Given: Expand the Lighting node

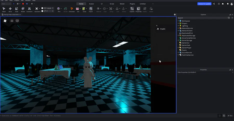Looking at the screenshot, I should (178, 26).
